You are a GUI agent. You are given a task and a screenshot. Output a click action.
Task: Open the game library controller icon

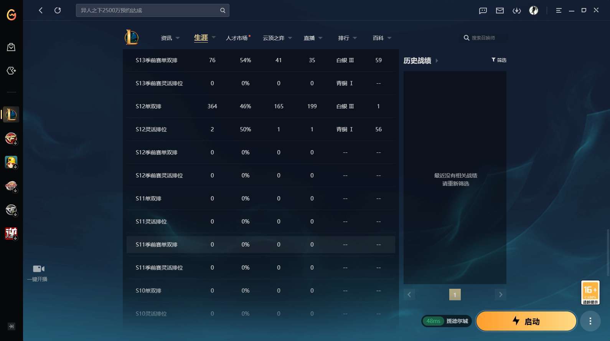11,71
